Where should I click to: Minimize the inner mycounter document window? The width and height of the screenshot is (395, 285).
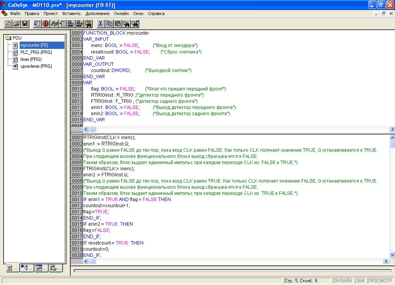(x=376, y=13)
